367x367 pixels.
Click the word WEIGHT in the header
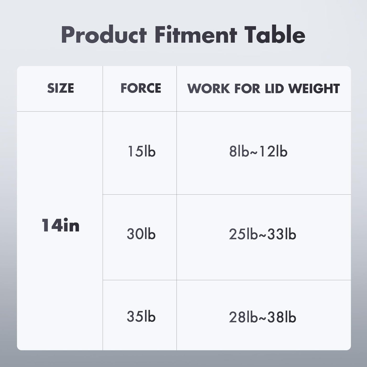coord(314,88)
